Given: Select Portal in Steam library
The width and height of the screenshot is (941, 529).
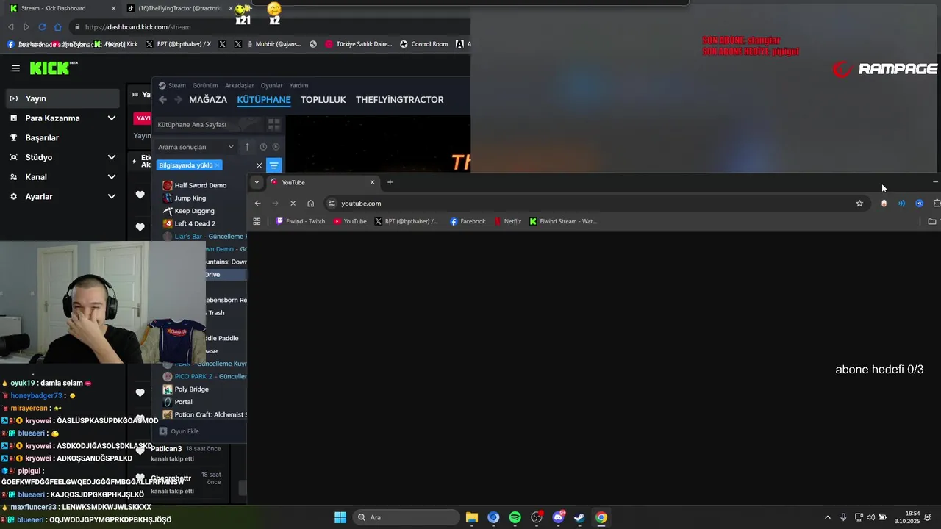Looking at the screenshot, I should 183,402.
